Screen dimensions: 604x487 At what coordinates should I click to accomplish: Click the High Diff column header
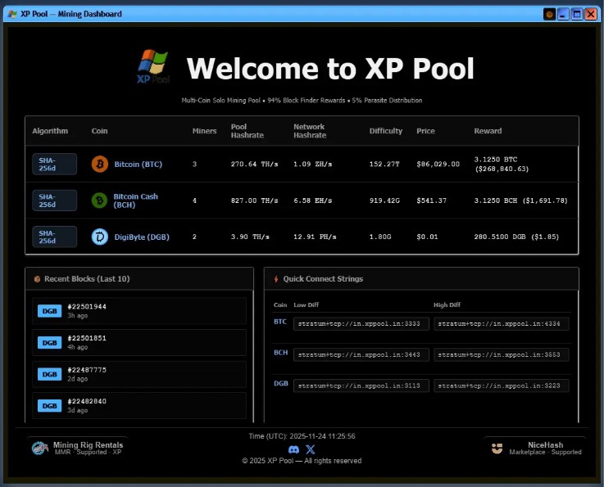pyautogui.click(x=447, y=304)
